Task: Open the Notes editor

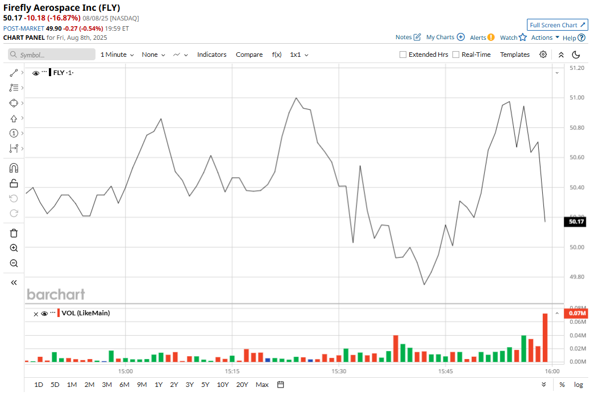Action: (408, 37)
